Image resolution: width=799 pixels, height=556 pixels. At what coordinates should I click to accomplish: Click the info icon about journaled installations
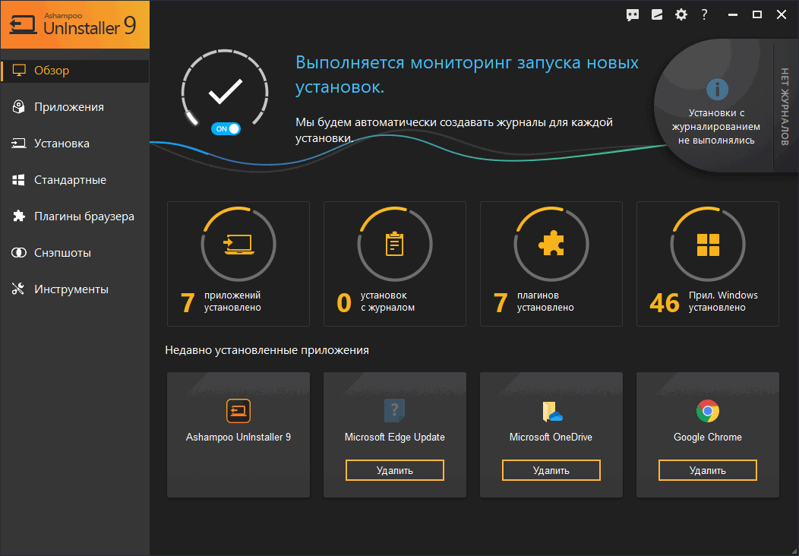[x=717, y=90]
